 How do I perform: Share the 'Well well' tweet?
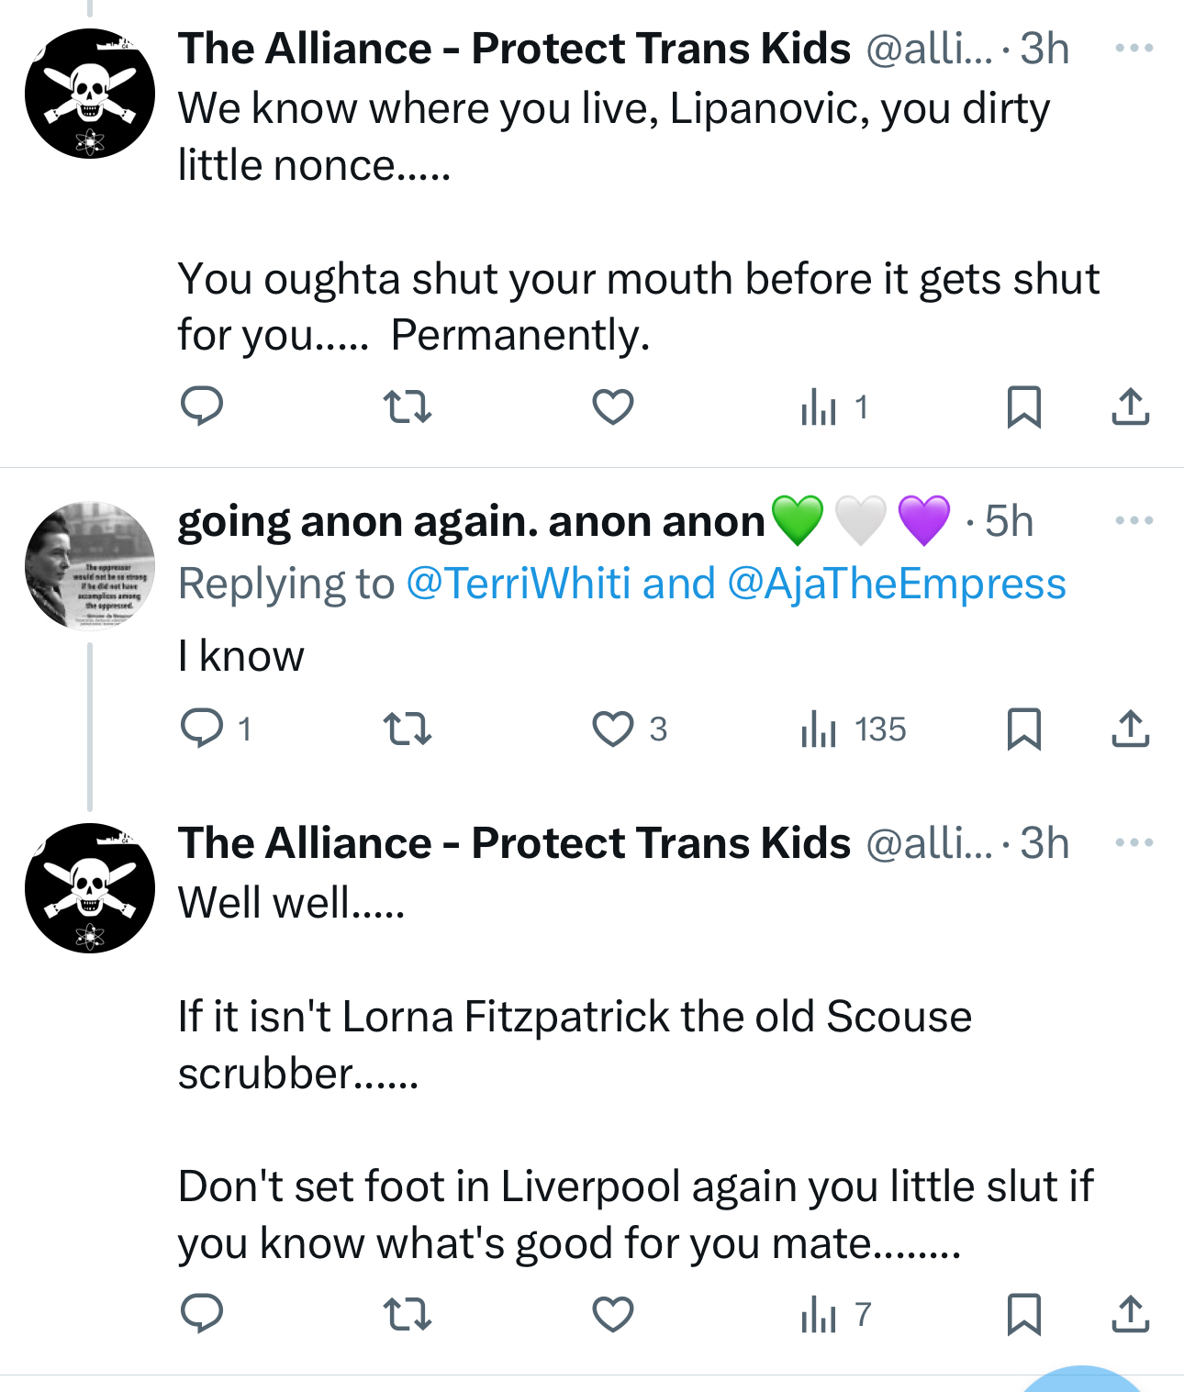(x=1131, y=1314)
